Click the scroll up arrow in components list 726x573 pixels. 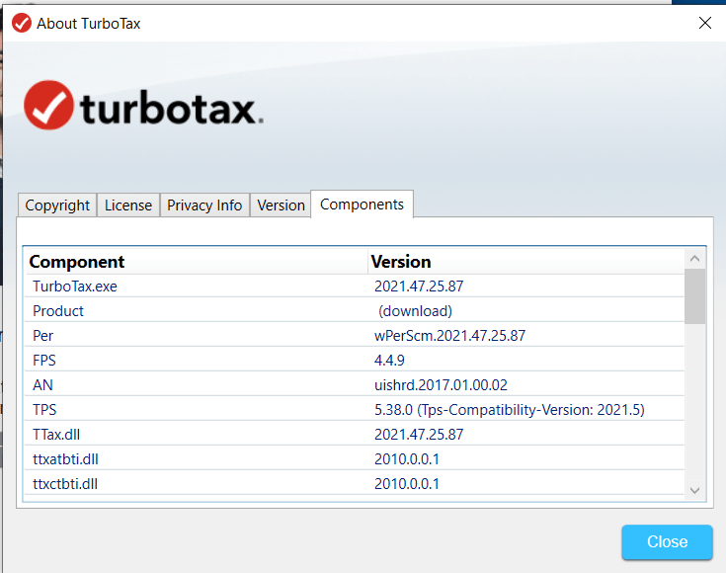(x=694, y=259)
